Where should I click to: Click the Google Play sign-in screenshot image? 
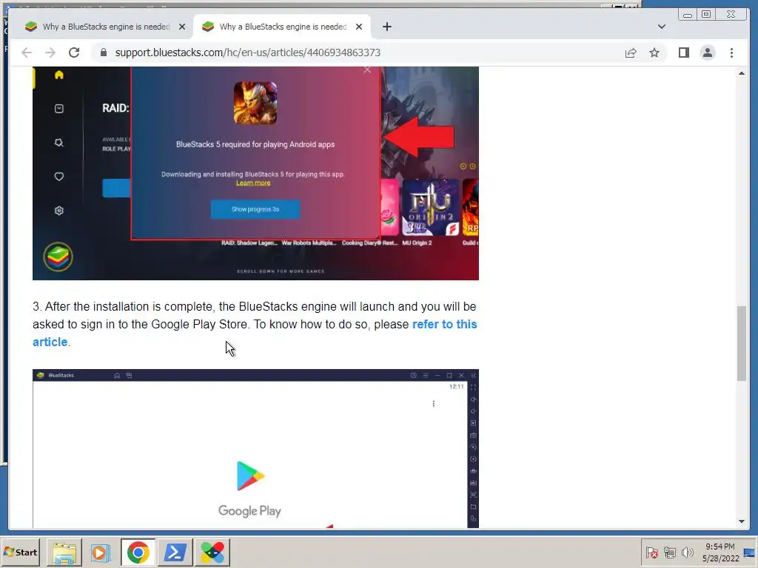[x=255, y=449]
